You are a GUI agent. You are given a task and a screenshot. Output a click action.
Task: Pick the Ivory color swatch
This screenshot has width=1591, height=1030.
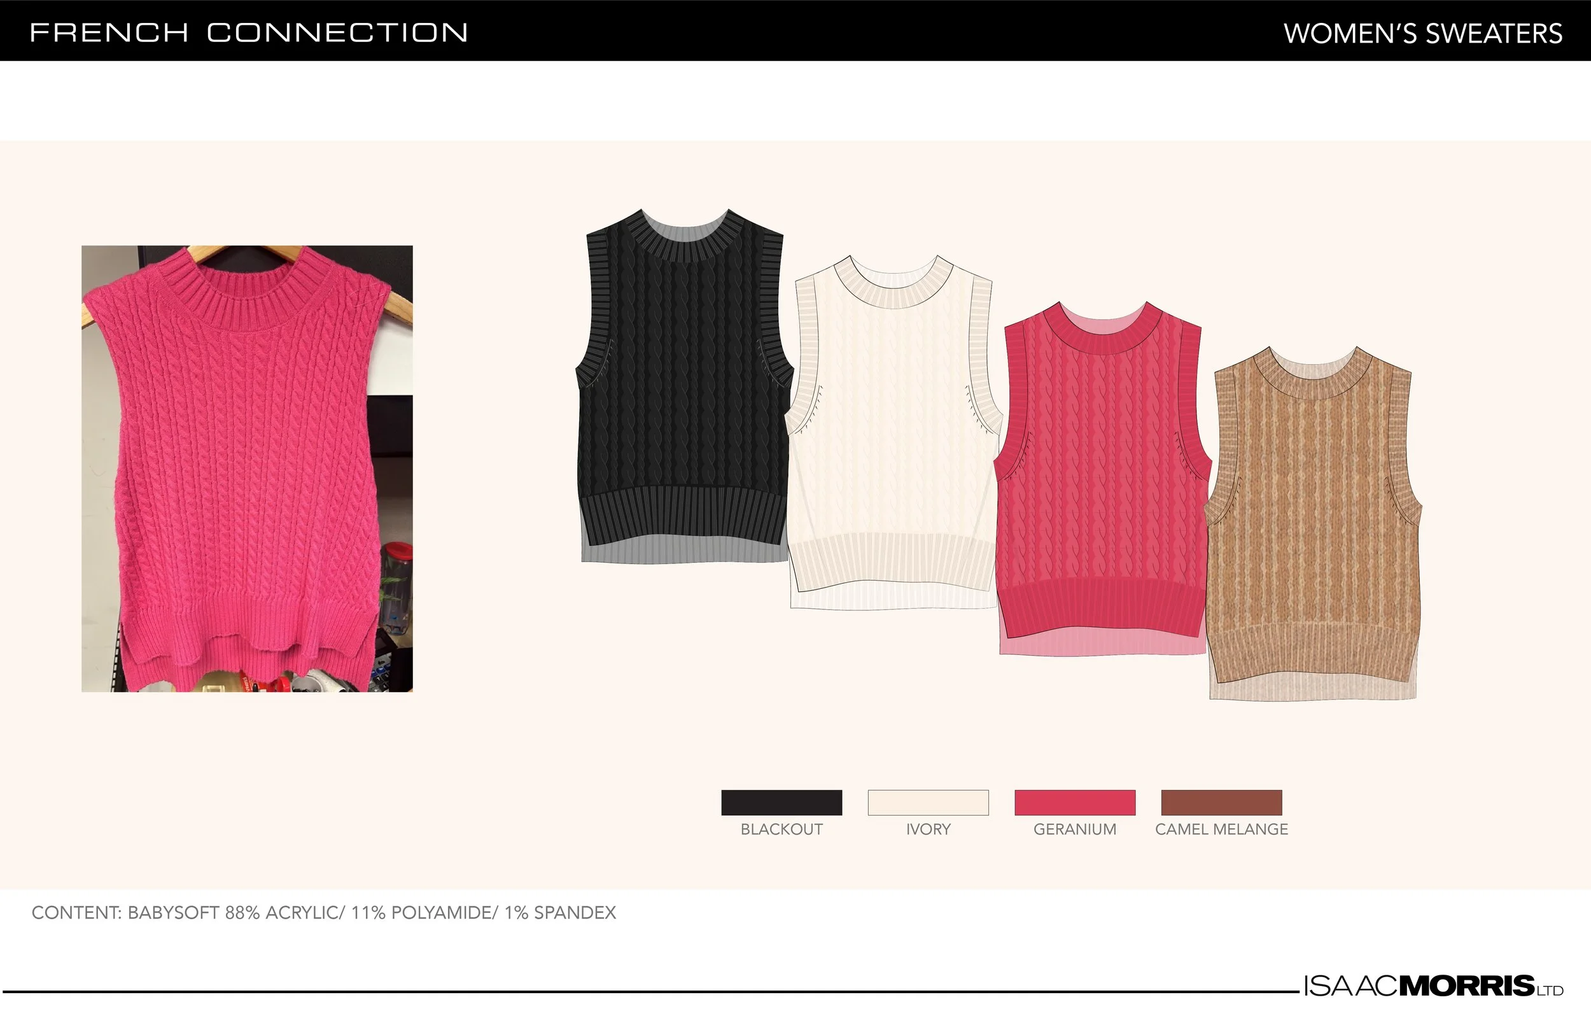pos(928,803)
